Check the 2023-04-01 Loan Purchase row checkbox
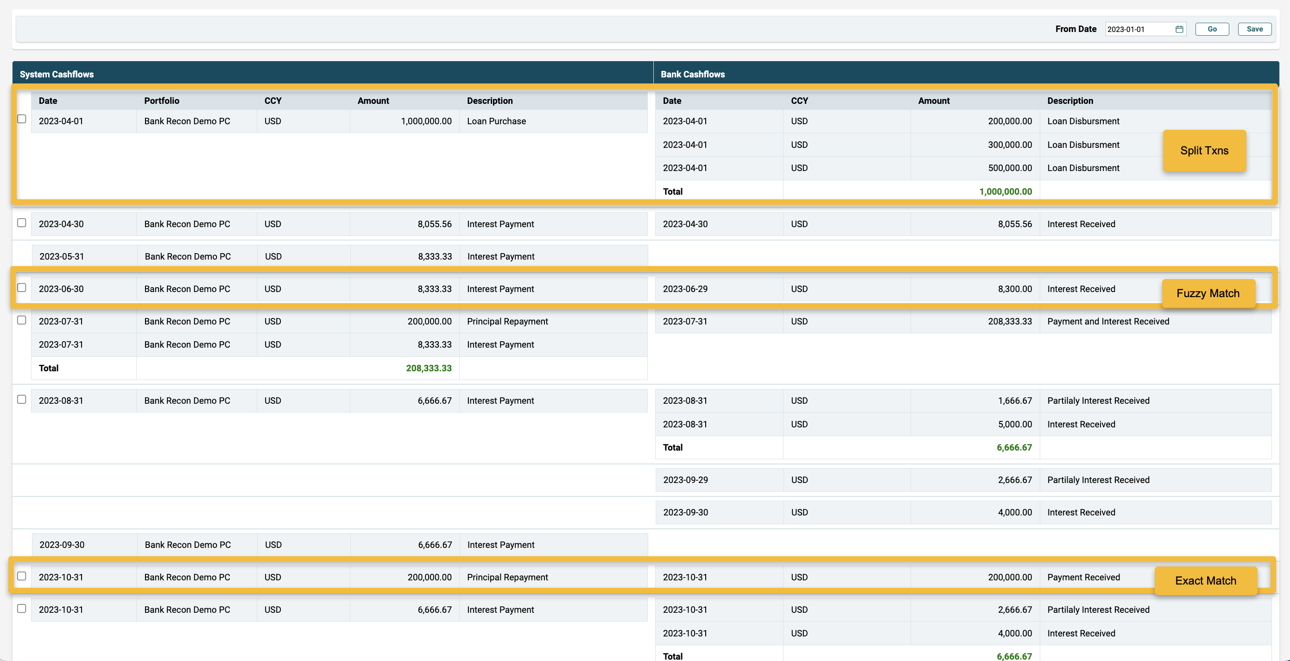Image resolution: width=1290 pixels, height=661 pixels. tap(21, 119)
